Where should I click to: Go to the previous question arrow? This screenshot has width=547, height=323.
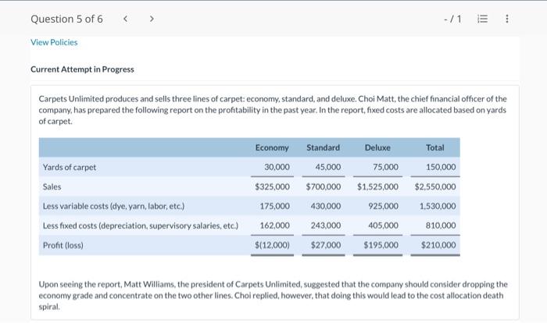tap(125, 20)
